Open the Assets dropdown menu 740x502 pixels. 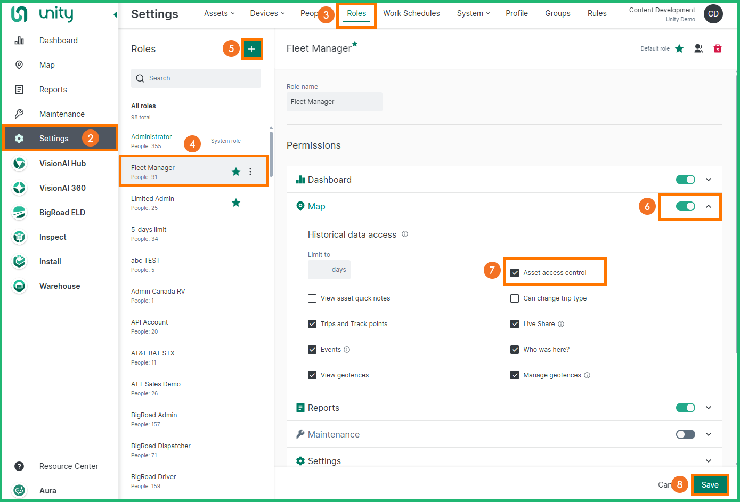[x=219, y=13]
